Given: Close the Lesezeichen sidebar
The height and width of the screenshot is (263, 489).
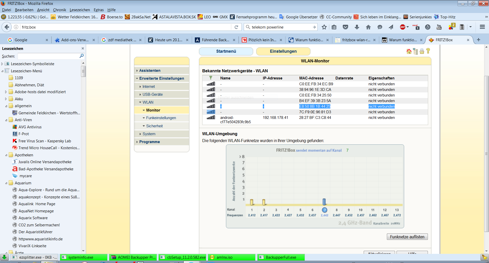Looking at the screenshot, I should (83, 48).
